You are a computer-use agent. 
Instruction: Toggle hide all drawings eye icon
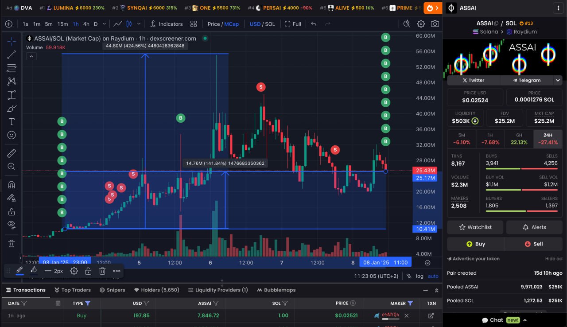12,225
